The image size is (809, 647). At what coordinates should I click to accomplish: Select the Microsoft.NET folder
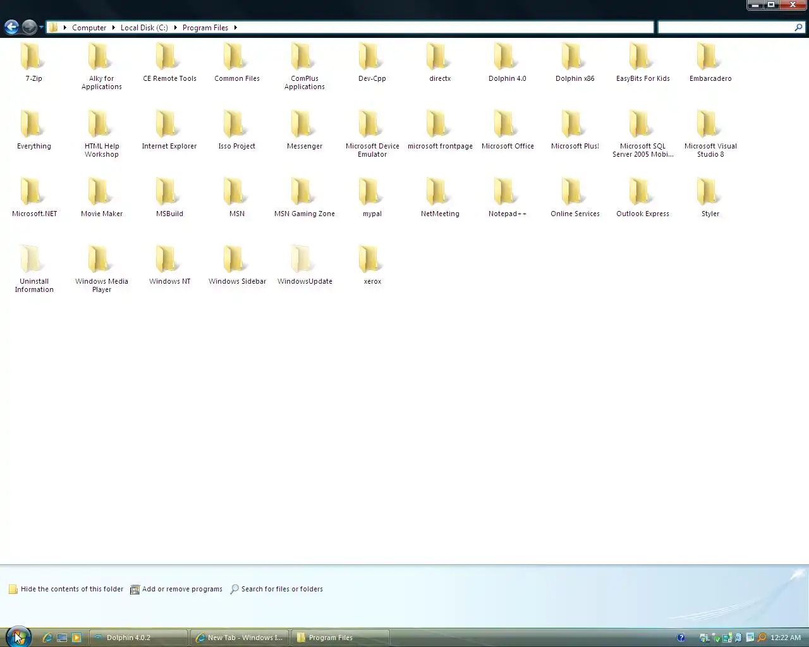click(x=34, y=197)
